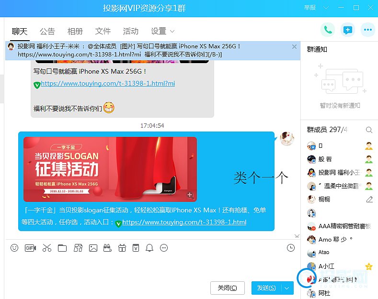Open the t-31398-1.html?mi link in gray message
The height and width of the screenshot is (299, 378).
(108, 84)
